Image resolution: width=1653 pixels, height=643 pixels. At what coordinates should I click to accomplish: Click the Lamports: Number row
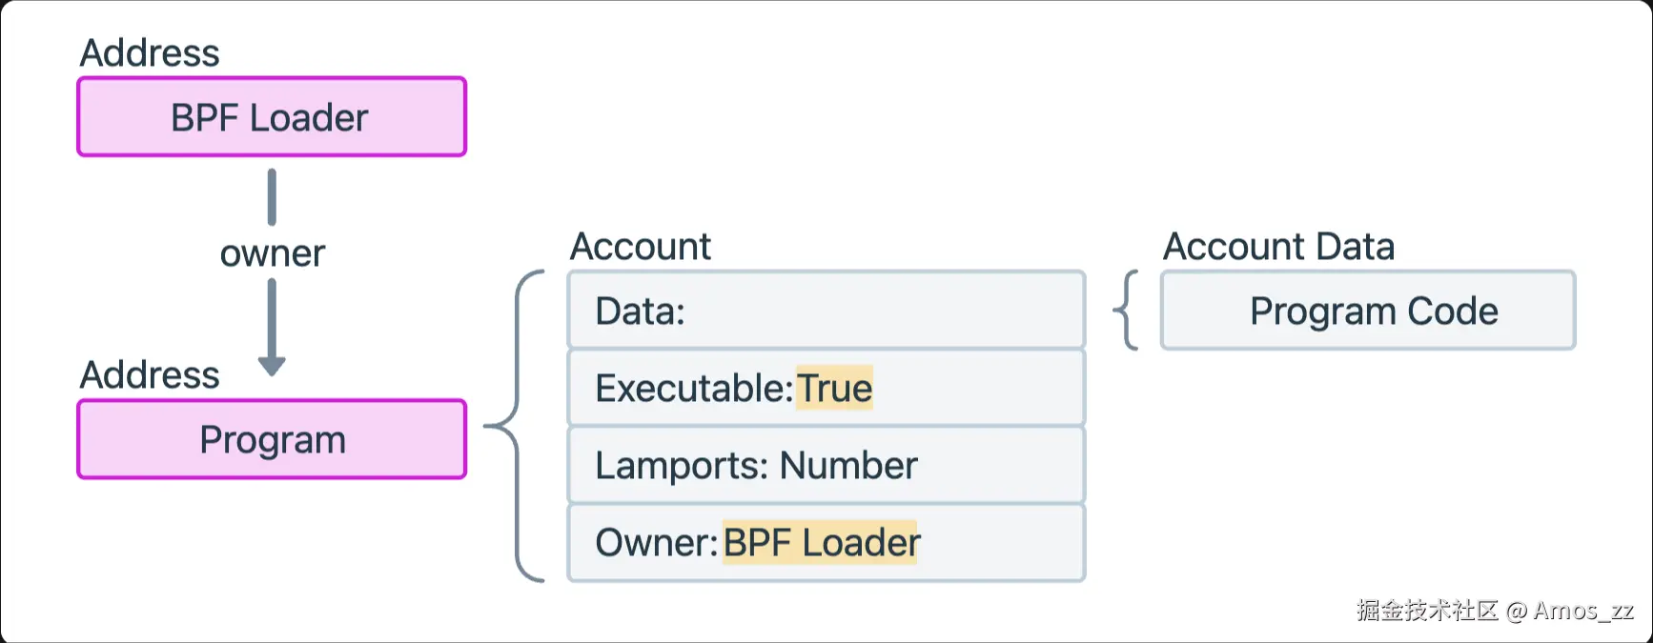[826, 466]
